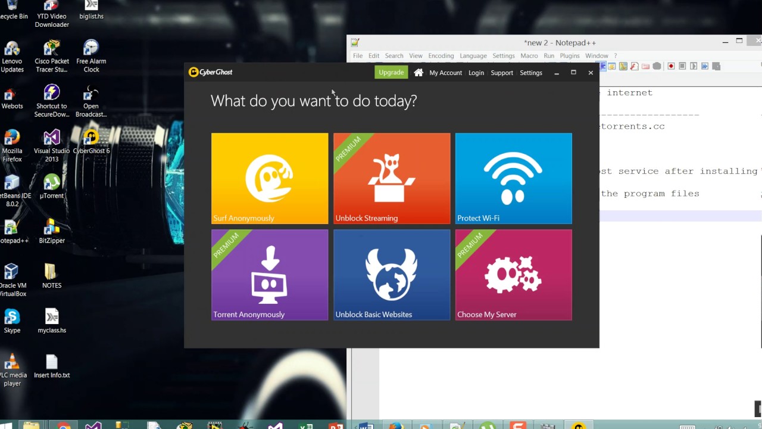Click 'the program files' text in Notepad++
The image size is (762, 429).
pyautogui.click(x=650, y=193)
